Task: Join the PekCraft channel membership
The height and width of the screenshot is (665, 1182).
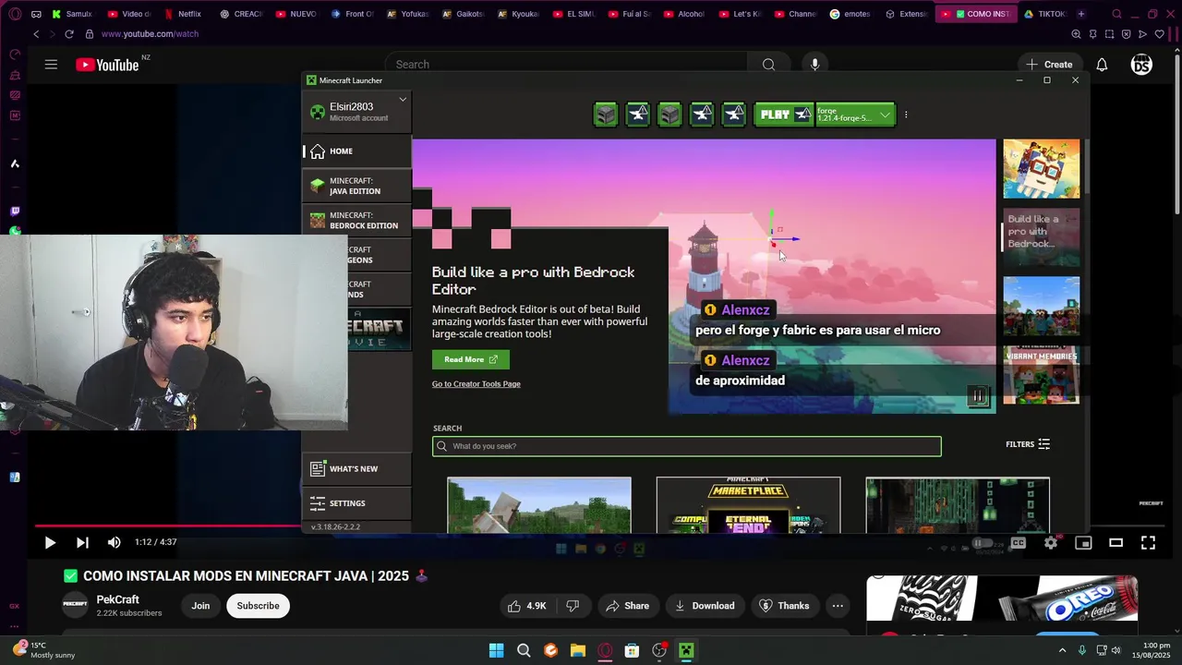Action: coord(200,606)
